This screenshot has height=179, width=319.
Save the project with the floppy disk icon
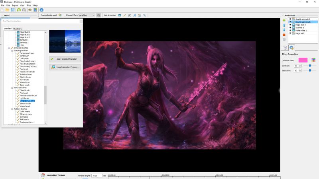(x=13, y=10)
